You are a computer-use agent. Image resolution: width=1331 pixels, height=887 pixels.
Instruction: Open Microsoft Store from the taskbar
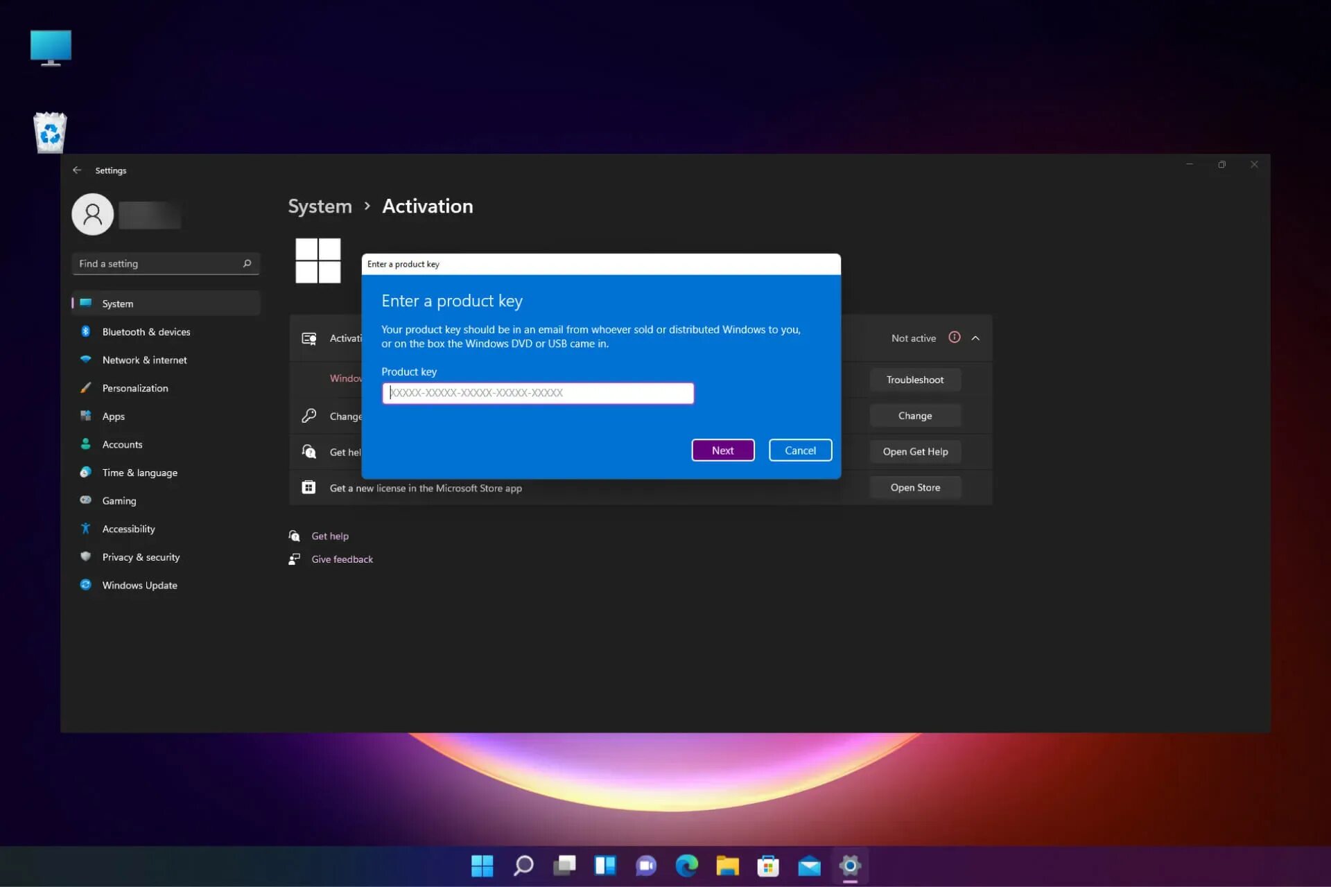point(768,866)
